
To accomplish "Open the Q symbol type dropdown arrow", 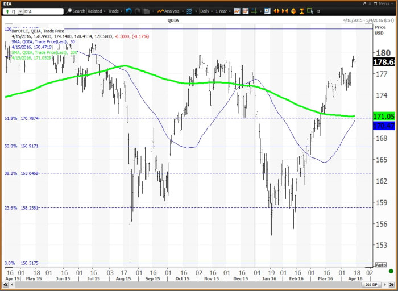I will point(20,12).
